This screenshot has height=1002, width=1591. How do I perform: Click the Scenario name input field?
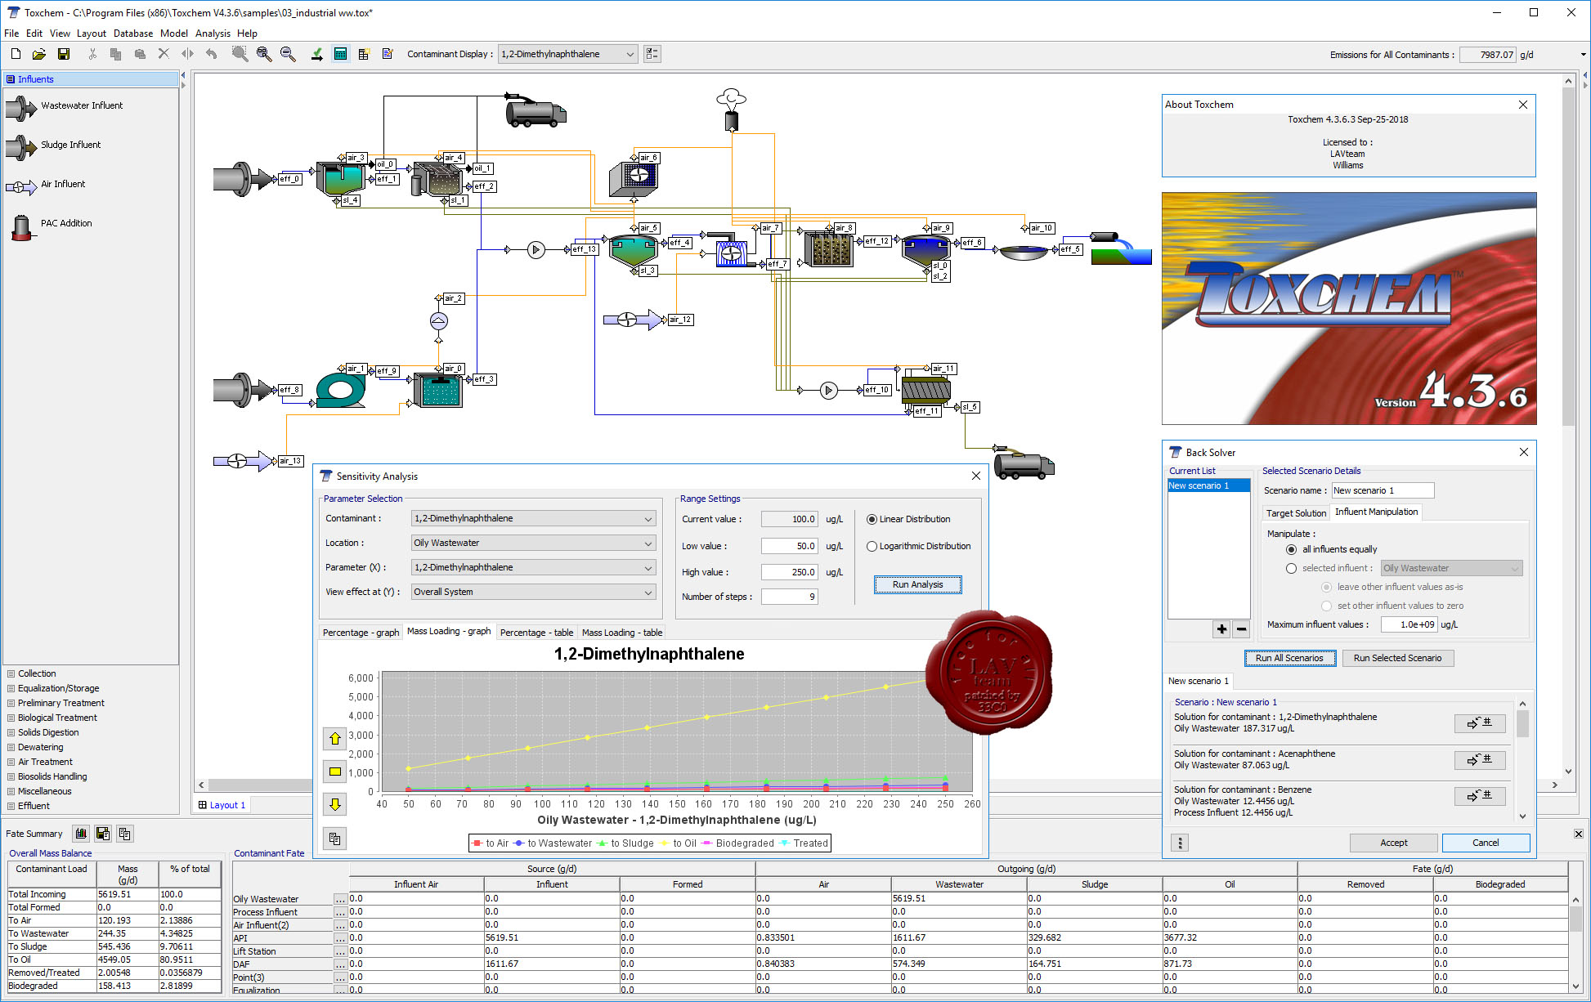tap(1383, 491)
